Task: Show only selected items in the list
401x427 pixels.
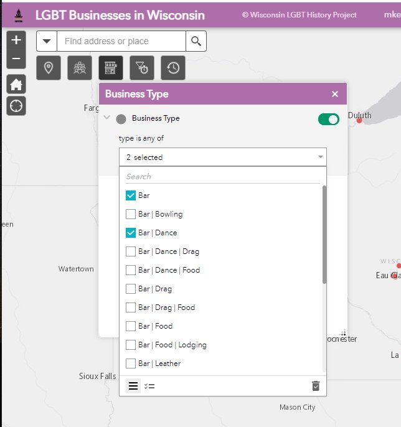Action: pyautogui.click(x=149, y=386)
